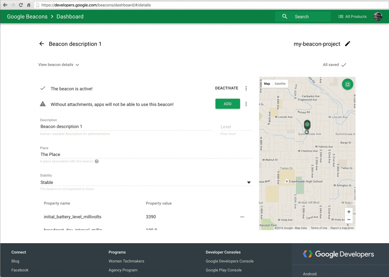Remove the initial_battery_level_millivolts property
Viewport: 389px width, 277px height.
point(242,217)
